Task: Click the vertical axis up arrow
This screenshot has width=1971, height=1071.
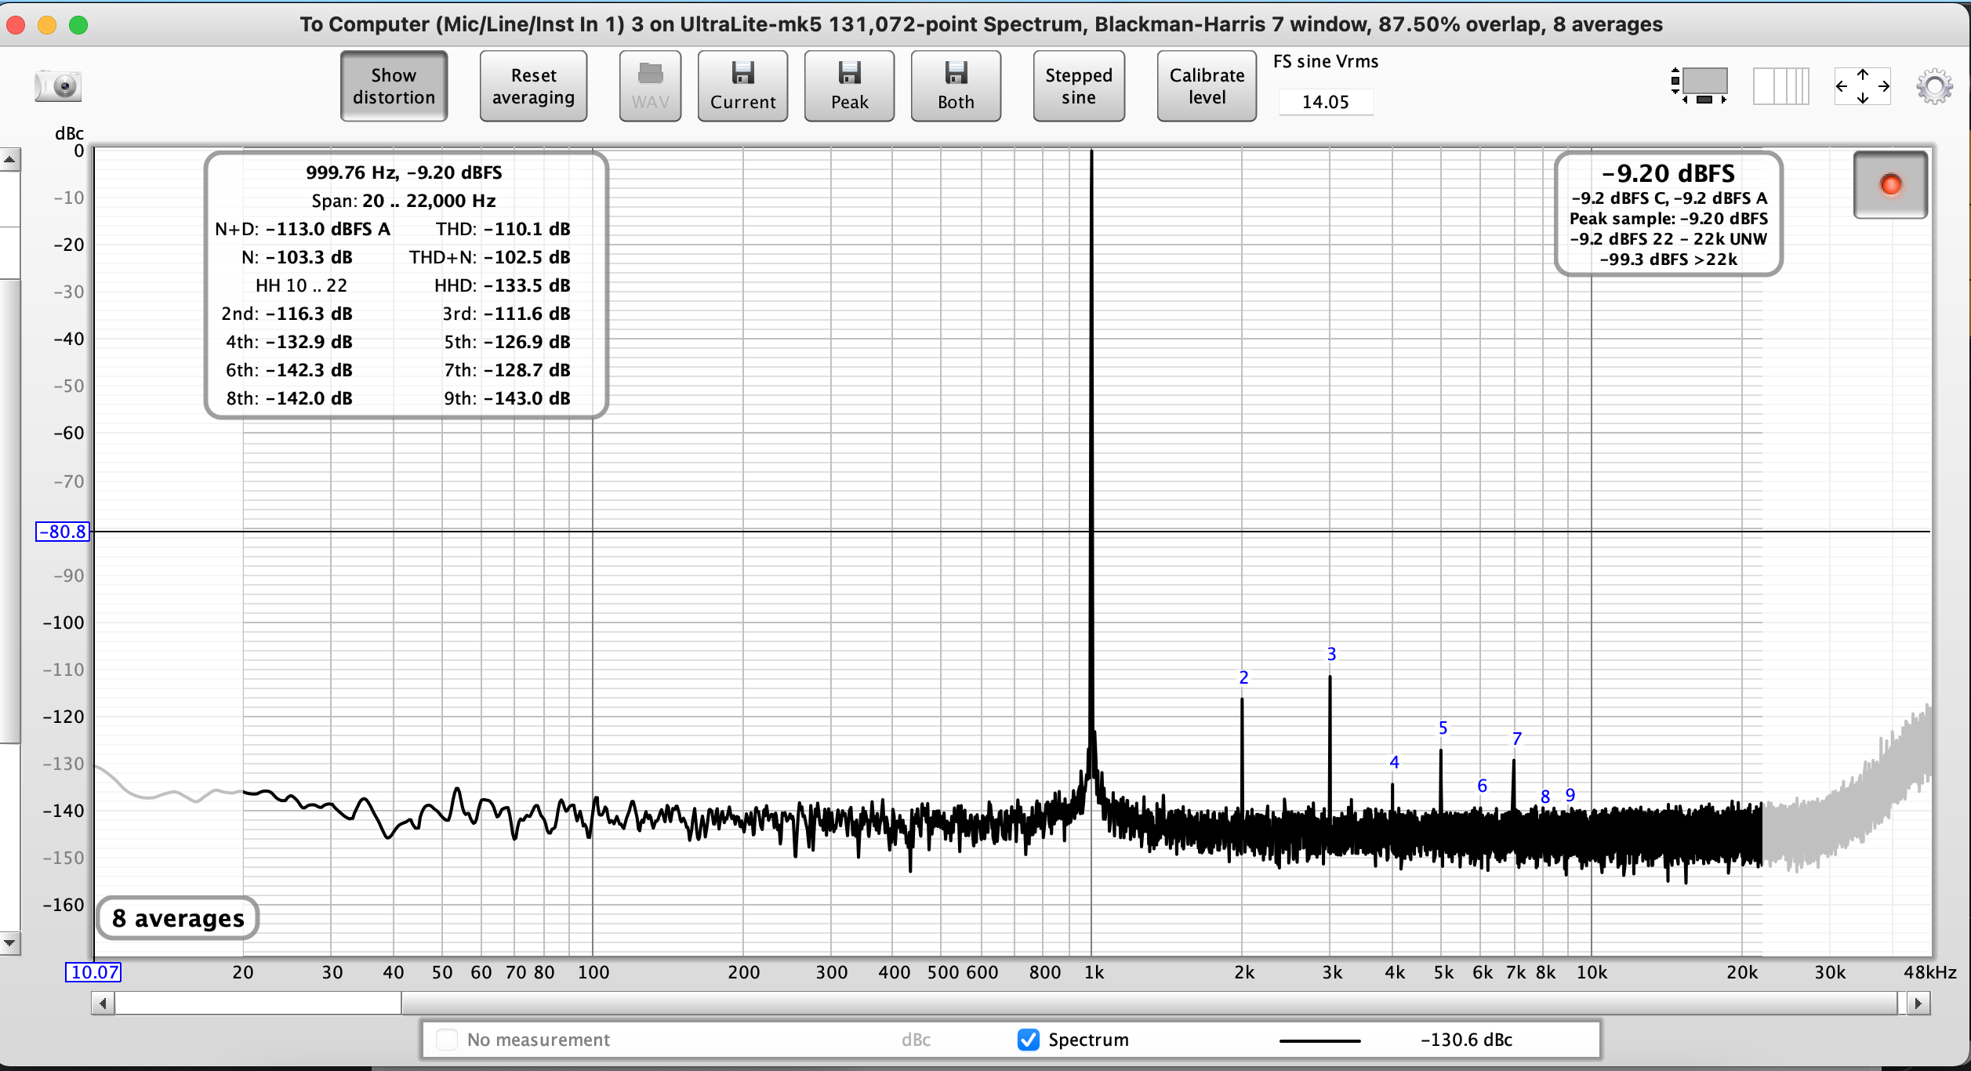Action: click(9, 160)
